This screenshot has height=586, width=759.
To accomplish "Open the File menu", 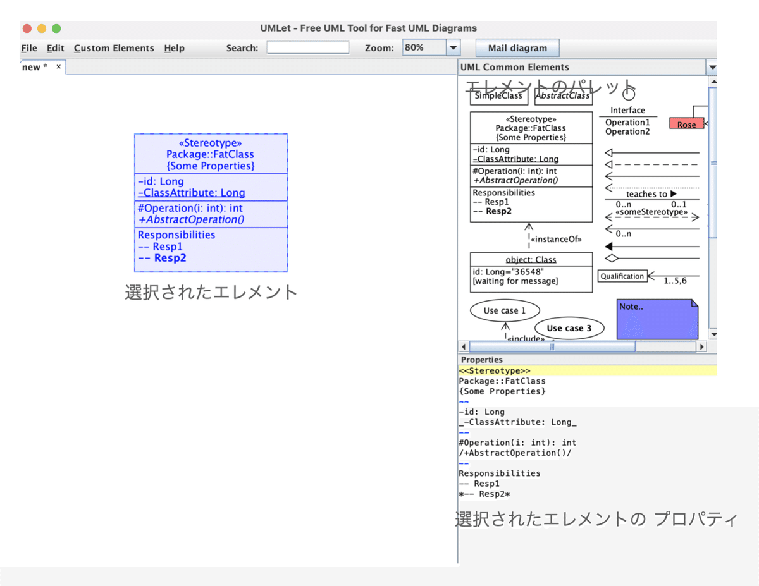I will click(29, 48).
